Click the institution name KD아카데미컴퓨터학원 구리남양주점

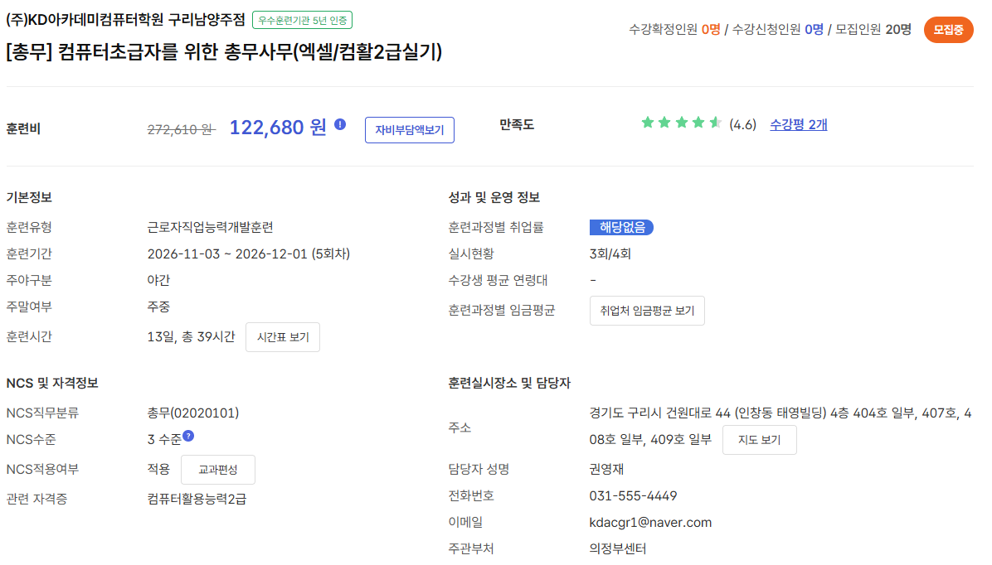coord(125,20)
